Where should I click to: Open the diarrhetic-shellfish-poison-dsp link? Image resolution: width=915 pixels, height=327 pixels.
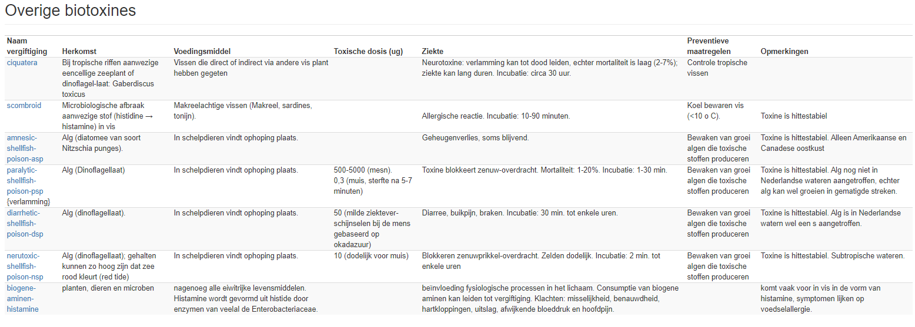25,224
